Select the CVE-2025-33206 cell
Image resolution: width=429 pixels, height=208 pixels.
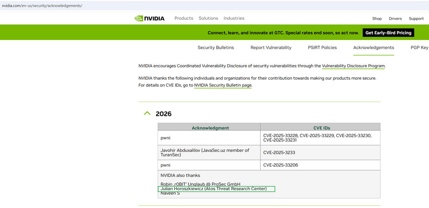[320, 165]
